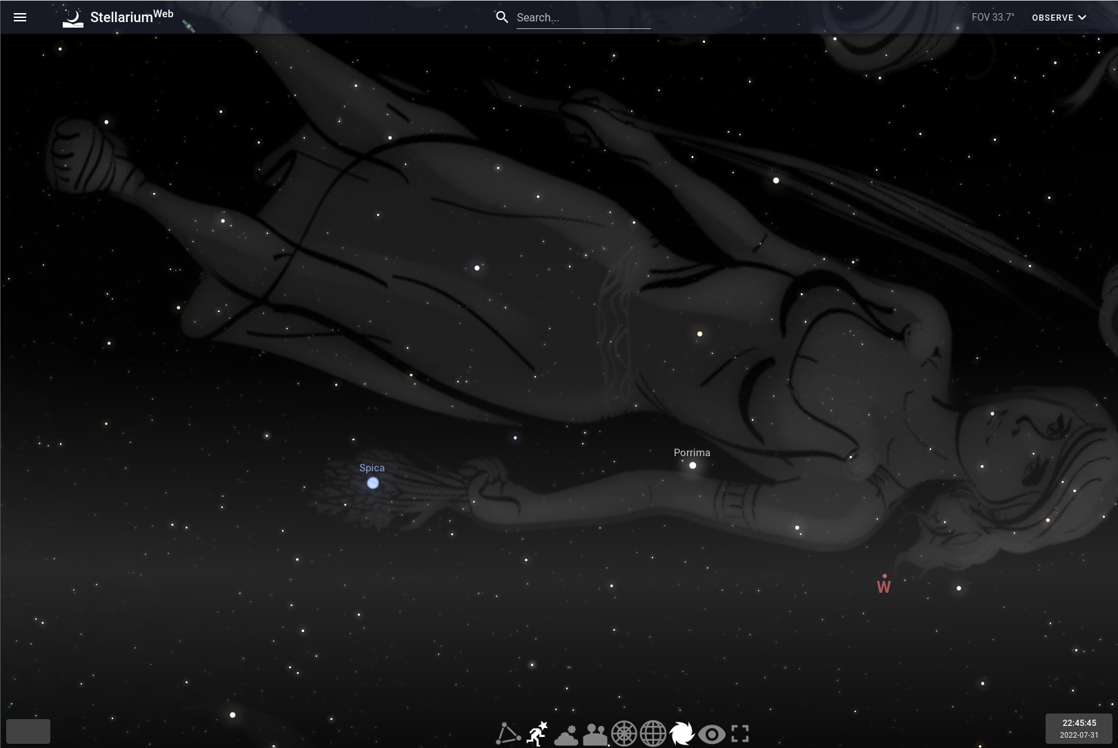Expand the hamburger navigation menu
1118x748 pixels.
pyautogui.click(x=20, y=17)
